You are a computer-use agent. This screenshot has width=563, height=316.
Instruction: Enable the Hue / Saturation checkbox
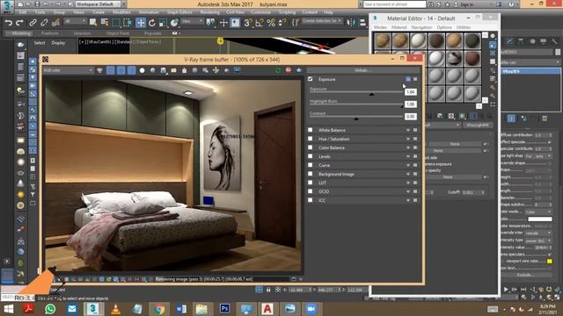tap(311, 139)
